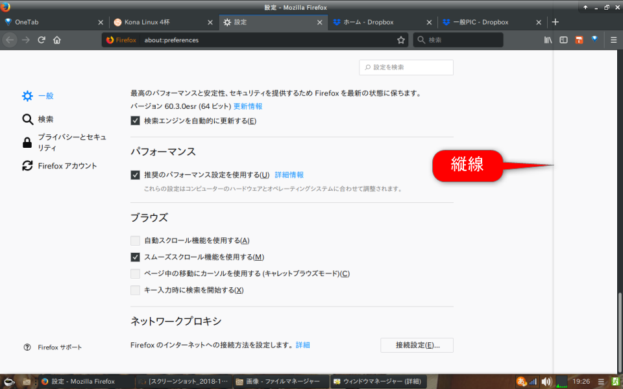Viewport: 623px width, 389px height.
Task: Click the volume speaker tray icon
Action: tap(546, 382)
